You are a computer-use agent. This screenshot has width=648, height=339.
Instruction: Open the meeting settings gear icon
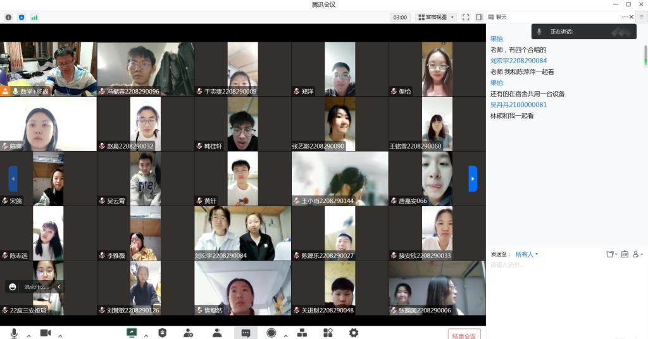[354, 333]
